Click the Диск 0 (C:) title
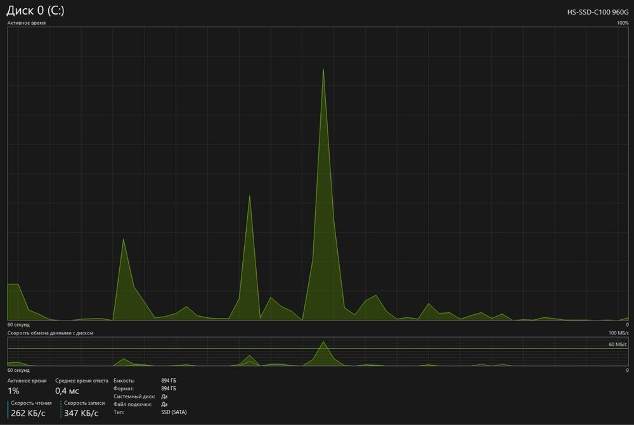634x425 pixels. click(35, 11)
